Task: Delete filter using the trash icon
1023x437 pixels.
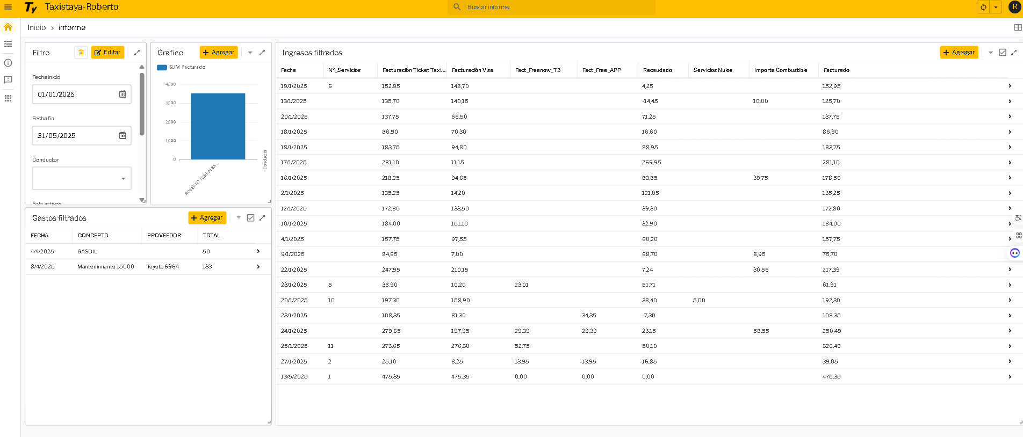Action: tap(81, 53)
